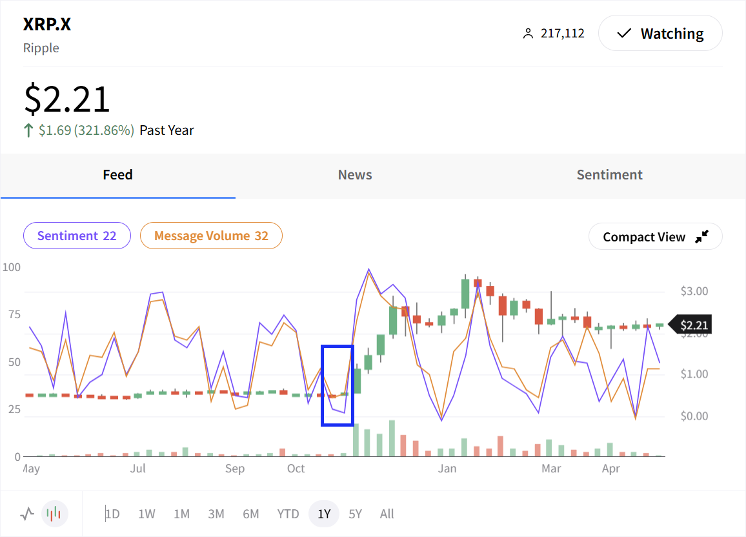The width and height of the screenshot is (746, 537).
Task: Click the watchers person icon
Action: coord(529,34)
